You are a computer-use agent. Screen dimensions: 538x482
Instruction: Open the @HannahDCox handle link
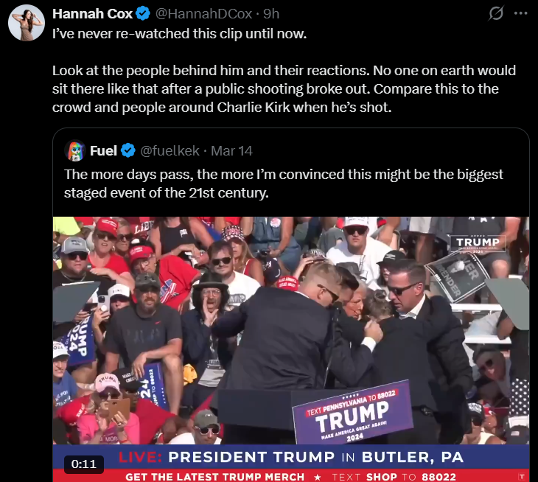click(204, 14)
